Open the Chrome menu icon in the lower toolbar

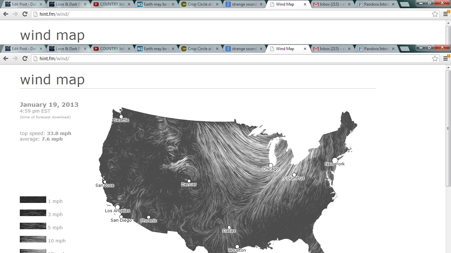click(445, 59)
